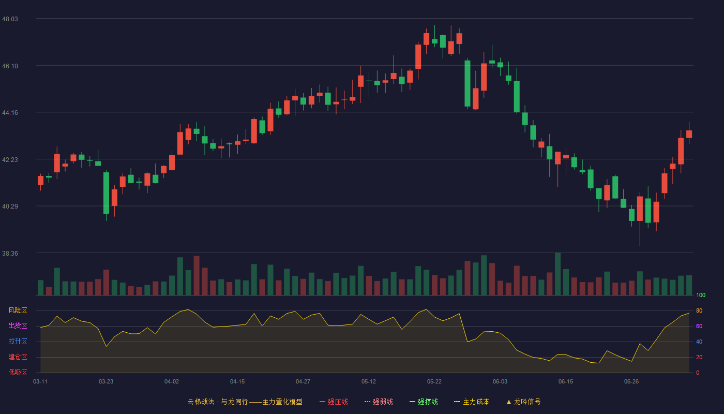Screen dimensions: 724x414
Task: Select the 出货区 zone label
Action: [x=18, y=326]
